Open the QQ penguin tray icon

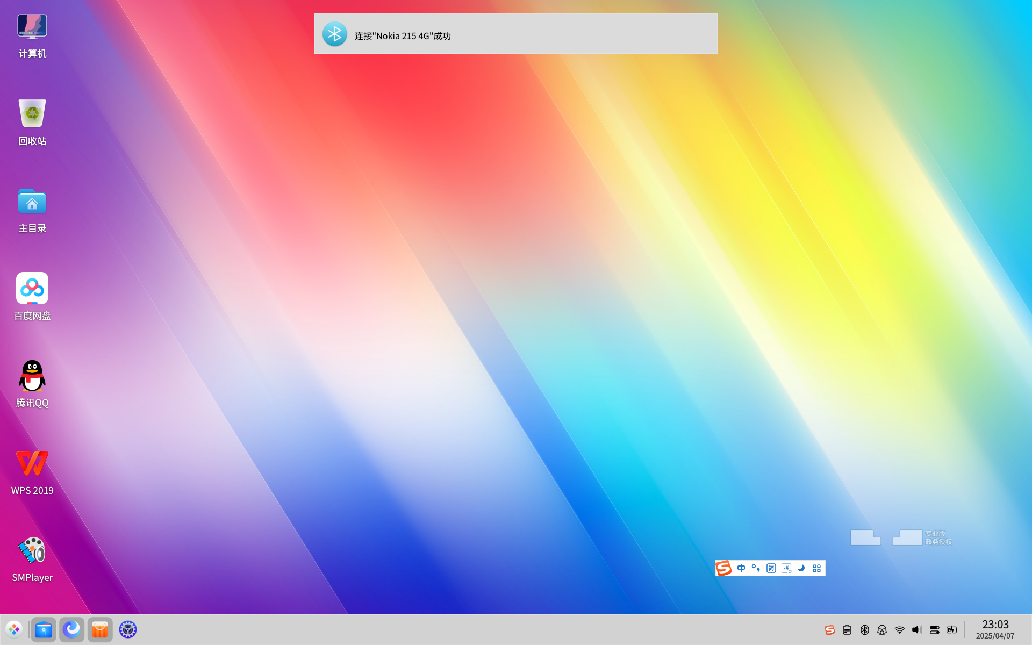882,630
